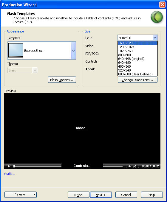
Task: Click the Audio link below the preview
Action: point(10,174)
